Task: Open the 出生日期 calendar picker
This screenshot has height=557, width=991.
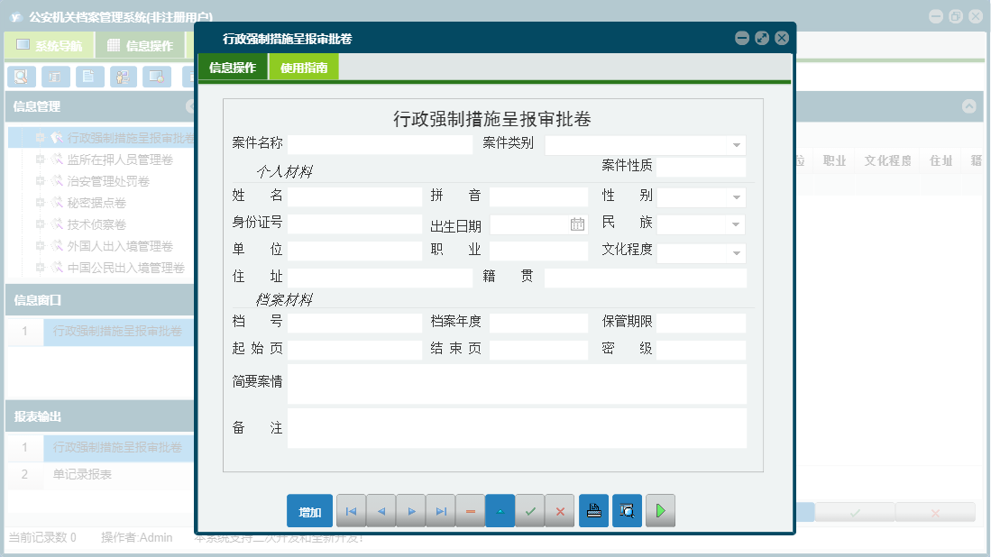Action: (x=577, y=224)
